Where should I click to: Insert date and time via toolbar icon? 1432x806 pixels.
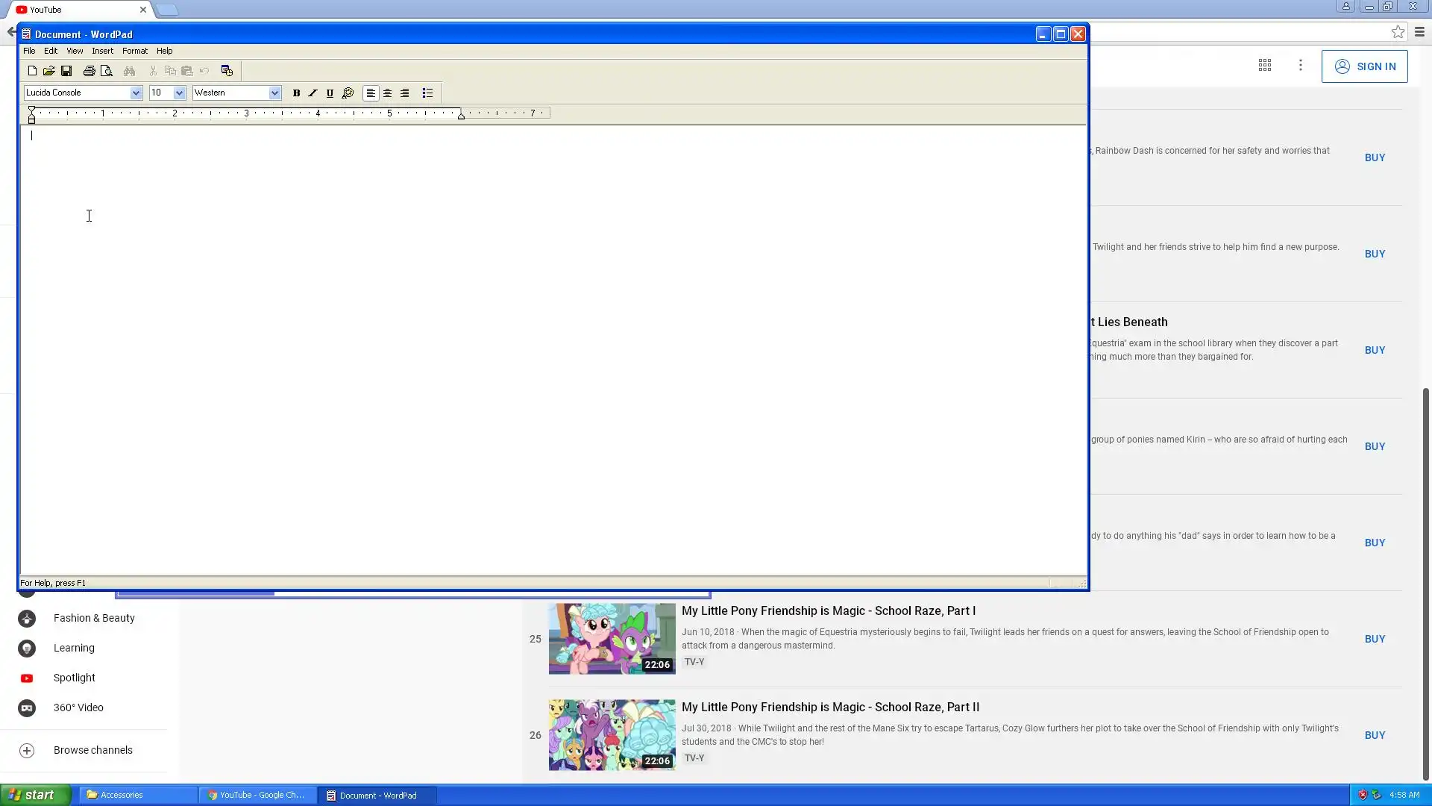point(227,71)
